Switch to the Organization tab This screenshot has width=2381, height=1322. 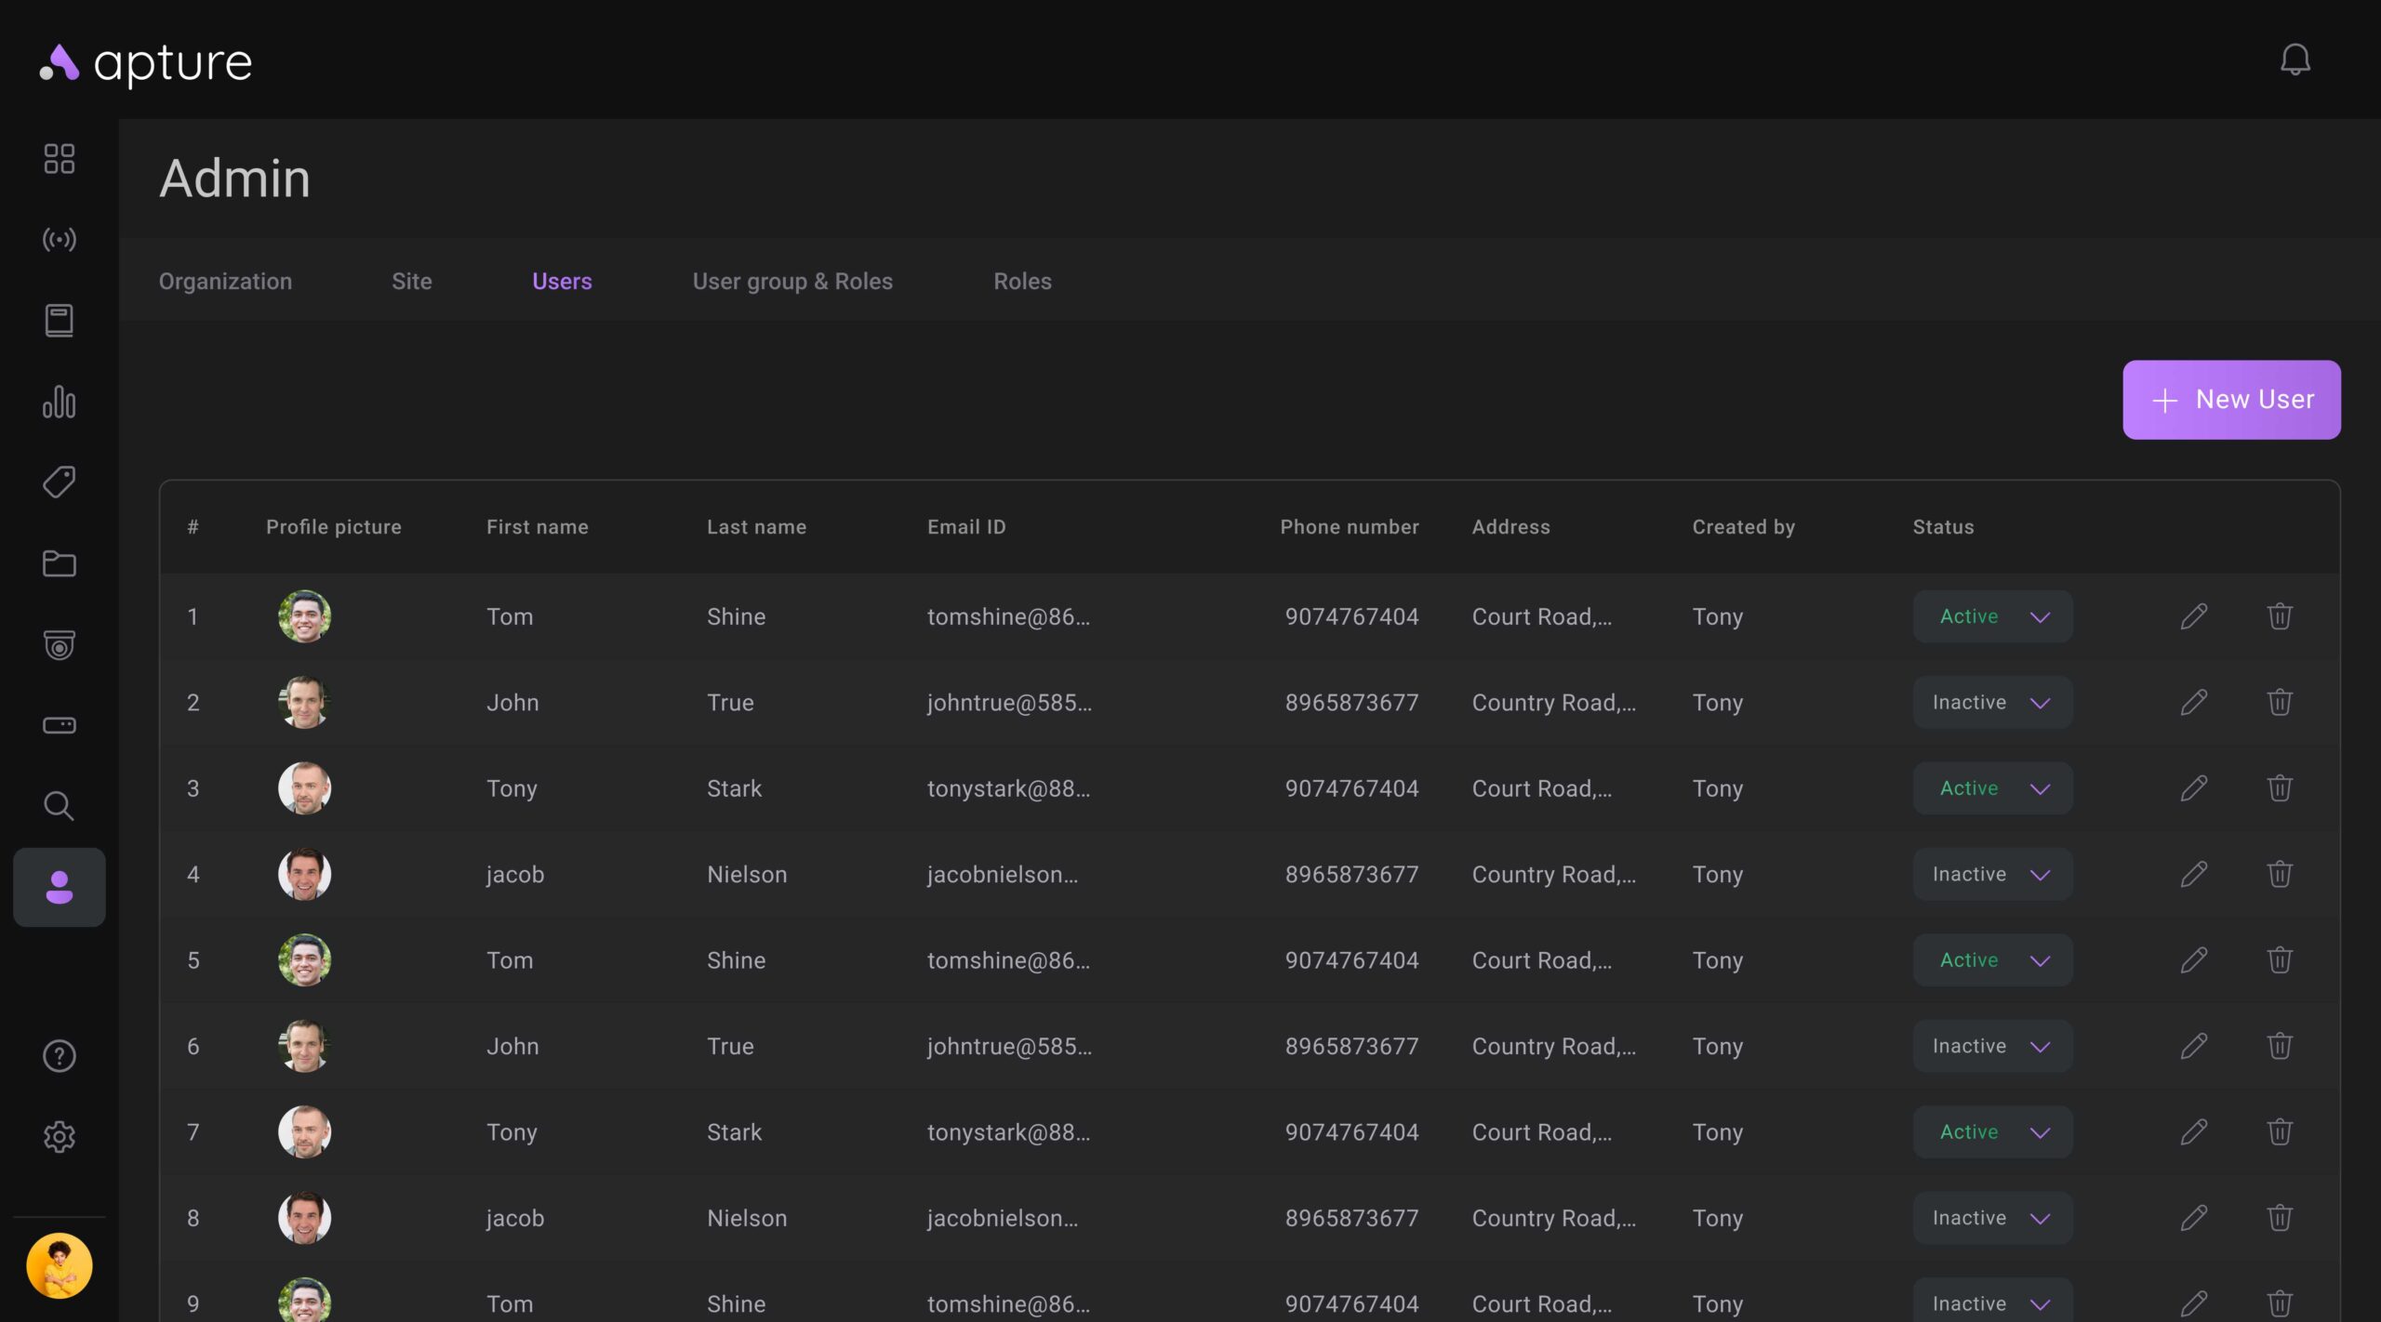point(225,281)
